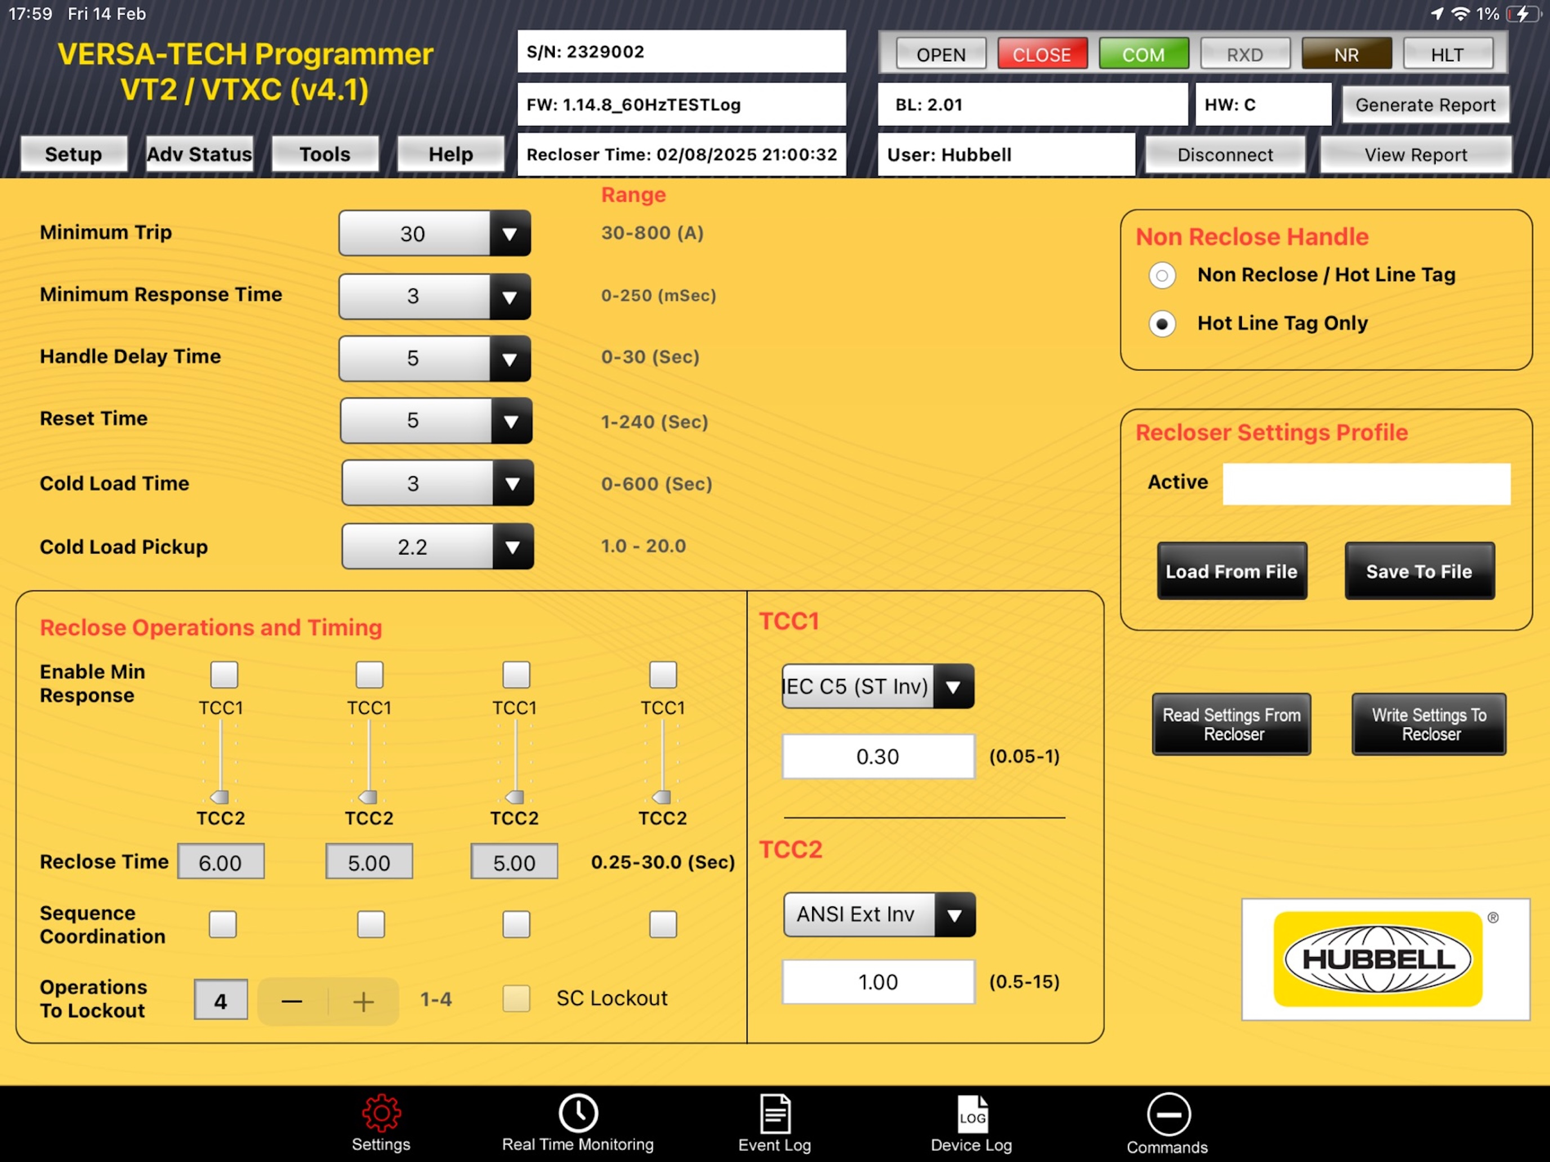Click the OPEN recloser button
This screenshot has width=1550, height=1162.
click(941, 54)
